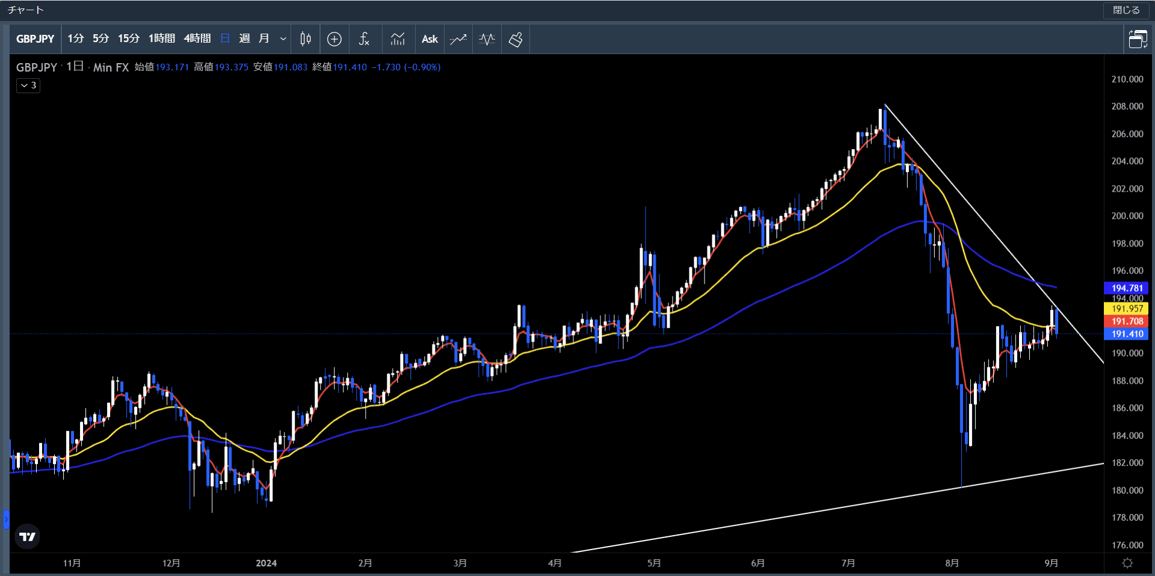Open the fx indicators menu
The image size is (1155, 576).
click(364, 39)
